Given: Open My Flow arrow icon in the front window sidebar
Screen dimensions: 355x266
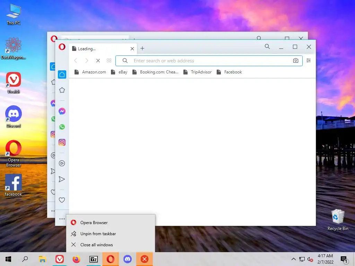Looking at the screenshot, I should pyautogui.click(x=62, y=179).
